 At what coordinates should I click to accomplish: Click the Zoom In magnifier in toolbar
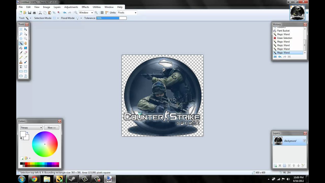[x=96, y=13]
